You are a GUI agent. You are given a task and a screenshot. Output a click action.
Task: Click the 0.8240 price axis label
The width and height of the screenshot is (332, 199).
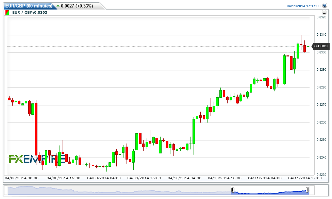(x=321, y=157)
